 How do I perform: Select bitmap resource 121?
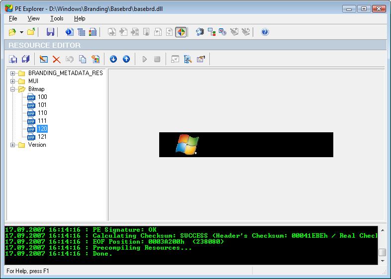click(42, 137)
